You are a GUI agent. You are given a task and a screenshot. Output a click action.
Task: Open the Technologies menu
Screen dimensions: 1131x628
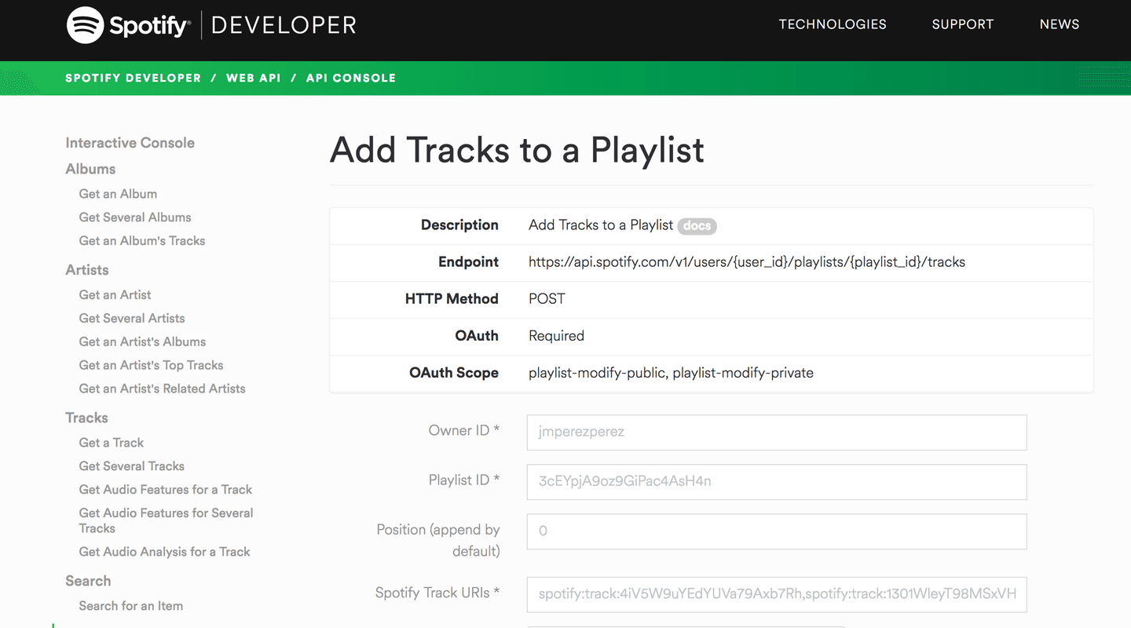[833, 24]
